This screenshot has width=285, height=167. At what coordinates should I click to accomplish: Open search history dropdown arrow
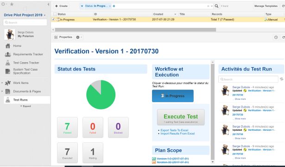pos(212,6)
